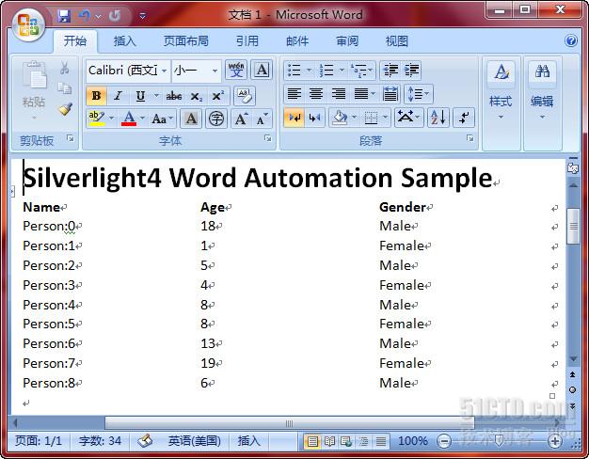The height and width of the screenshot is (459, 589).
Task: Click the Character Border icon
Action: click(x=262, y=70)
